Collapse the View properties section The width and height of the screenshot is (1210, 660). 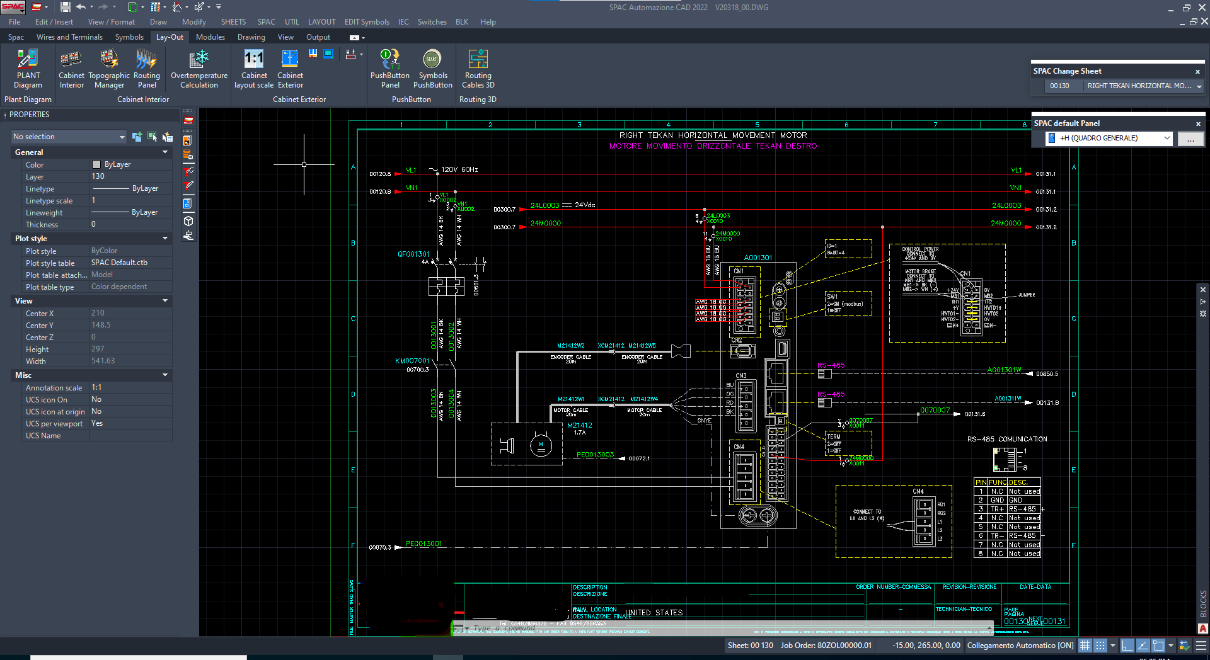pyautogui.click(x=165, y=301)
